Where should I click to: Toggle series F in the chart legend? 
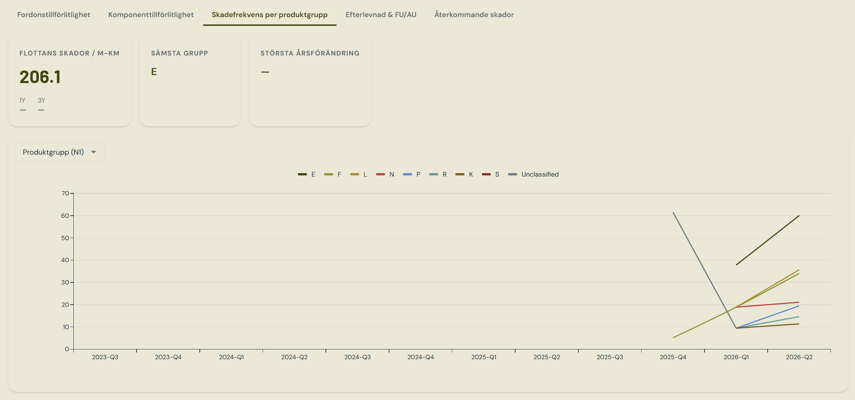333,175
